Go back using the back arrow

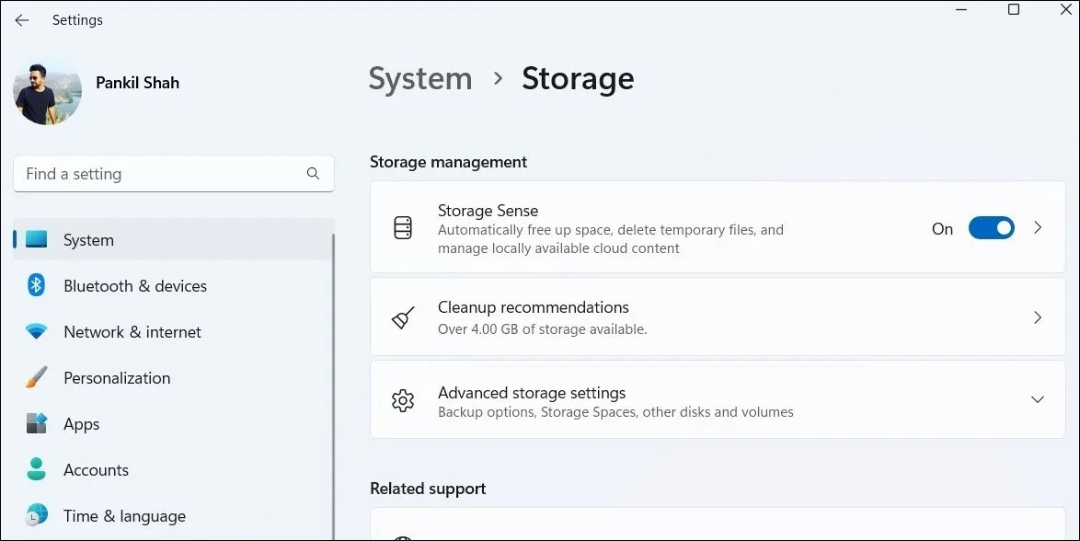pos(21,19)
